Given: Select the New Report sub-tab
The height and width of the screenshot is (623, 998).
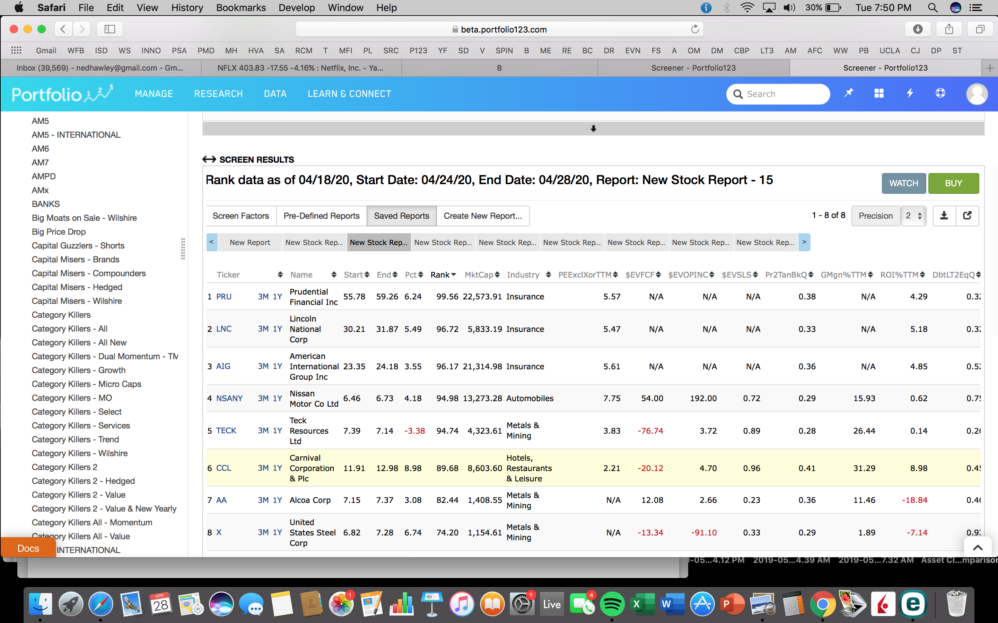Looking at the screenshot, I should coord(250,242).
